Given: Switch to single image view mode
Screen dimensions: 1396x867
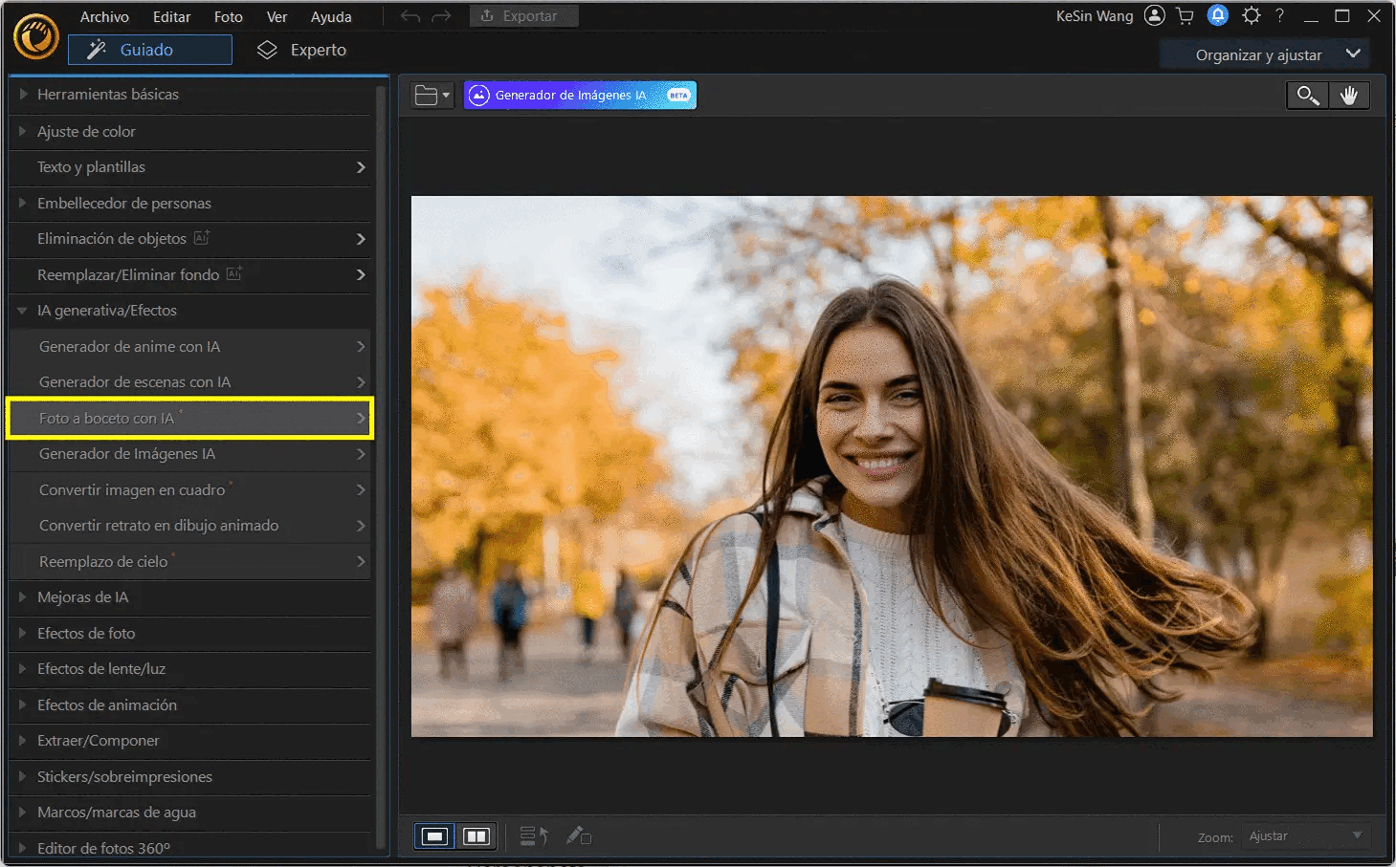Looking at the screenshot, I should coord(435,836).
